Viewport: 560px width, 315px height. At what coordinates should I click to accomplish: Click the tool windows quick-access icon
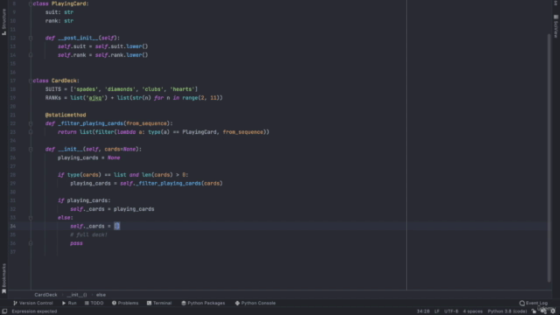click(x=4, y=311)
